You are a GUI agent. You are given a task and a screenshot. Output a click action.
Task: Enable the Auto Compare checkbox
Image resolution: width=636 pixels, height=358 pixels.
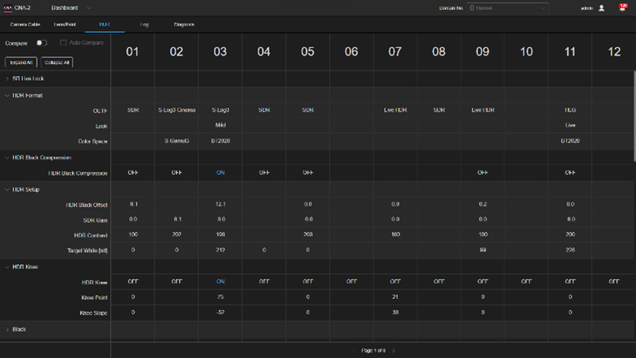(63, 43)
